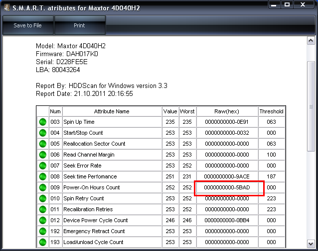The width and height of the screenshot is (318, 251).
Task: Select green status icon for Seek time Perfomance
Action: [43, 176]
